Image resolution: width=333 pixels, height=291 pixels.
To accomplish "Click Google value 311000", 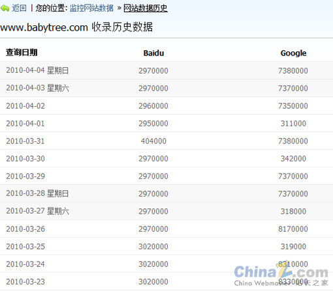I will coord(293,124).
